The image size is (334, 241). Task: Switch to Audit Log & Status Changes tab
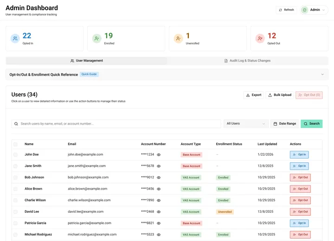pos(247,61)
